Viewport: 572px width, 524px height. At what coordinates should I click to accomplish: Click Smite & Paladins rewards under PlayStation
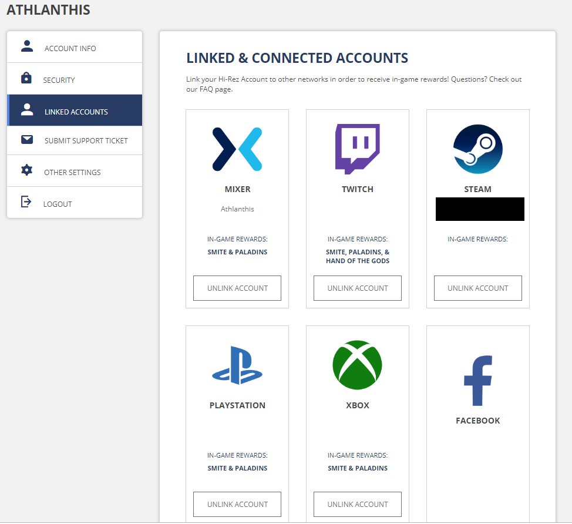(237, 468)
